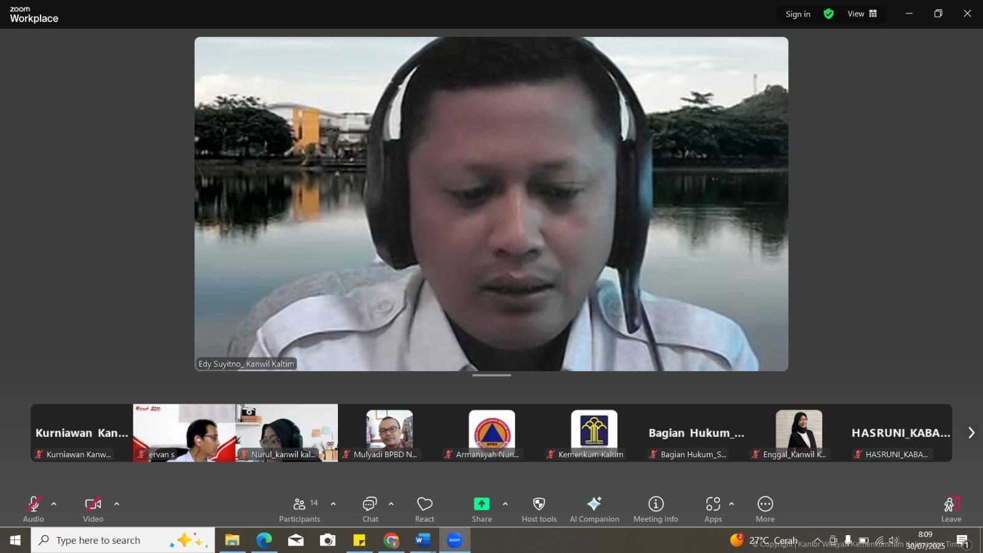Click the green encryption shield icon
Viewport: 983px width, 553px height.
(x=829, y=14)
